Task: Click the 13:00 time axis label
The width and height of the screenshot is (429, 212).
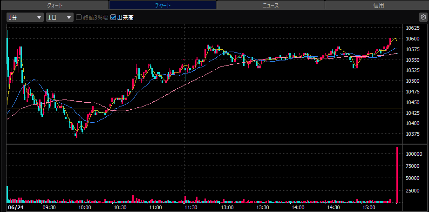Action: click(x=227, y=207)
